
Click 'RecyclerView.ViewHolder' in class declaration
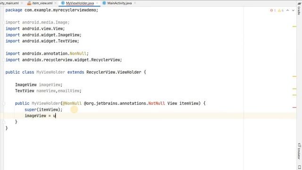coord(114,72)
